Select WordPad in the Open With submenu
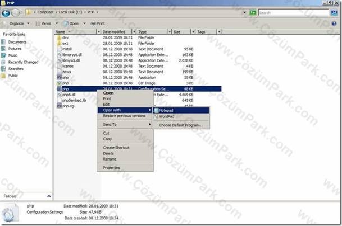This screenshot has height=226, width=342. (181, 117)
